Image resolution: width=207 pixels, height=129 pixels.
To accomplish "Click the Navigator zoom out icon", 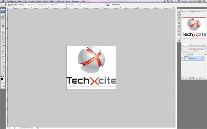I will click(x=190, y=45).
